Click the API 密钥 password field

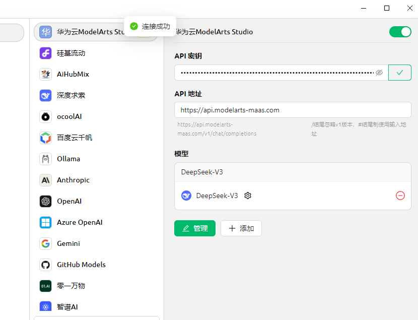pyautogui.click(x=281, y=73)
